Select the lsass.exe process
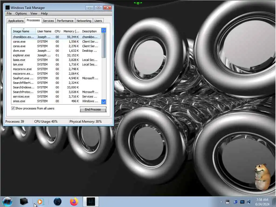The width and height of the screenshot is (276, 207). [x=56, y=60]
